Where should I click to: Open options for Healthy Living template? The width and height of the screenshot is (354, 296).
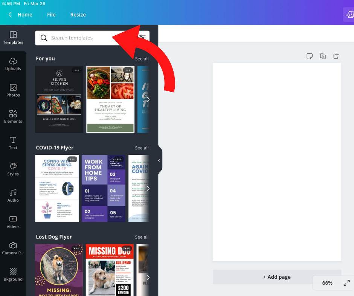point(128,70)
